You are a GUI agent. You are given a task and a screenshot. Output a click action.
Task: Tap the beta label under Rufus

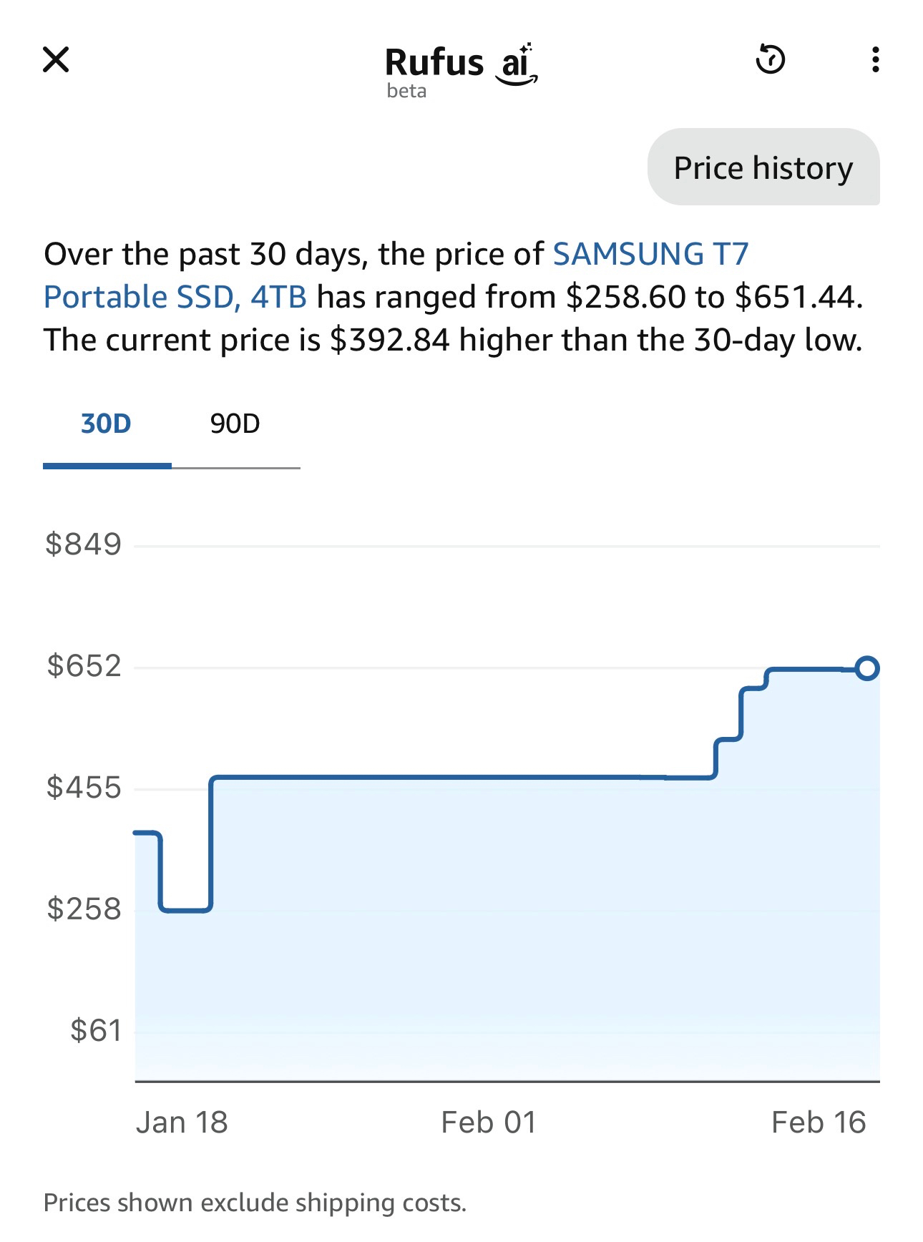pos(406,91)
